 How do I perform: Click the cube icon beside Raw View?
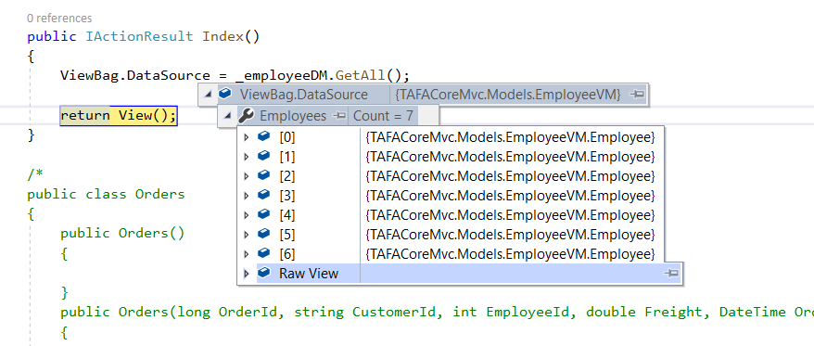[263, 273]
